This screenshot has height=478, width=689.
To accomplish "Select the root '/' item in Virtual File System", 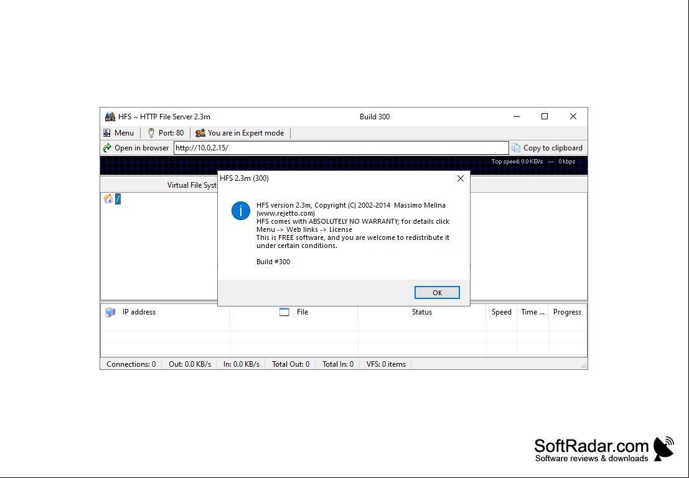I will click(x=118, y=199).
